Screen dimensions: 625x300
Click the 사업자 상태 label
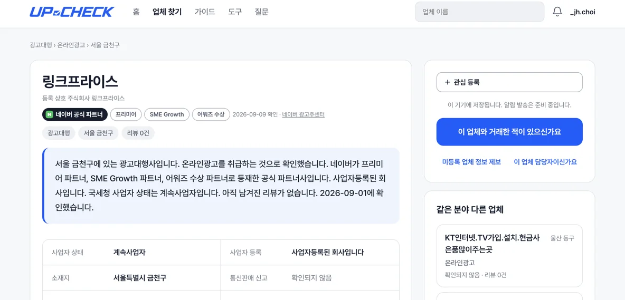coord(68,252)
